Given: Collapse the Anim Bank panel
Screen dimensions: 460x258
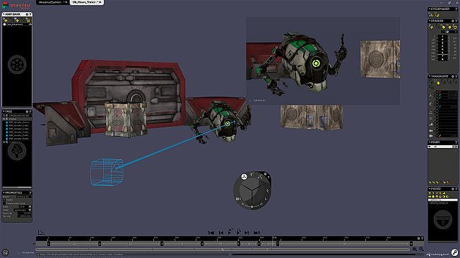Looking at the screenshot, I should 4,14.
